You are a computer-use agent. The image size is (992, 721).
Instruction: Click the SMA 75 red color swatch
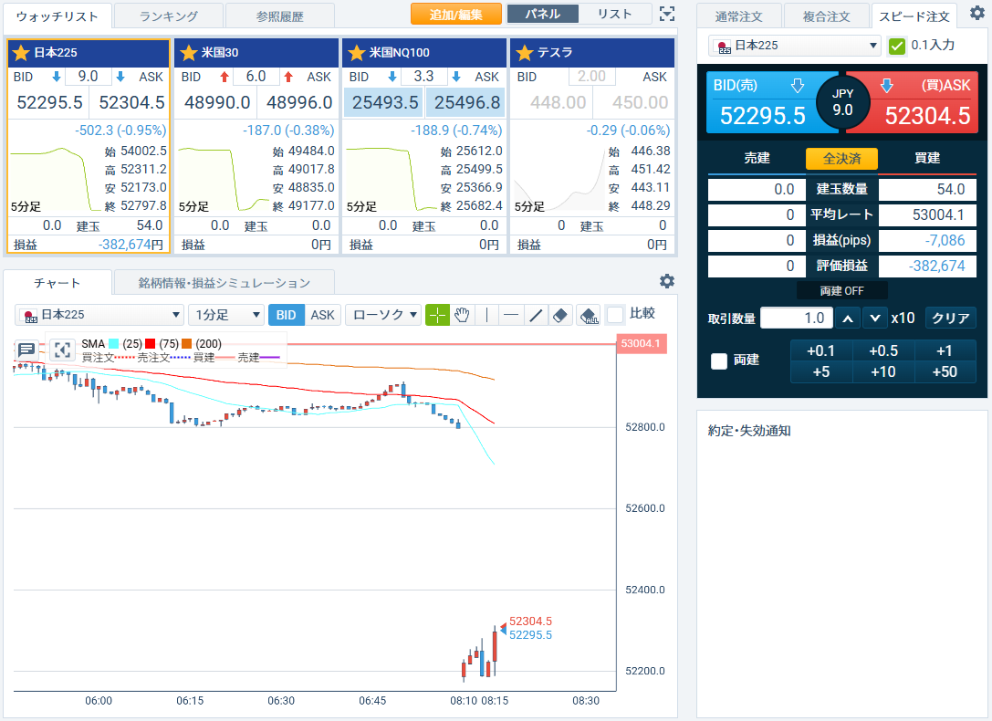click(151, 344)
